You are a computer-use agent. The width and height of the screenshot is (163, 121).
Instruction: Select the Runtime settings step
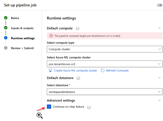click(x=23, y=38)
